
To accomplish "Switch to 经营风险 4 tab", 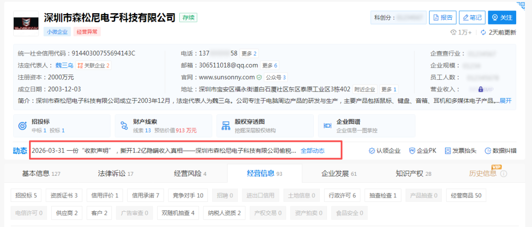I will 190,174.
